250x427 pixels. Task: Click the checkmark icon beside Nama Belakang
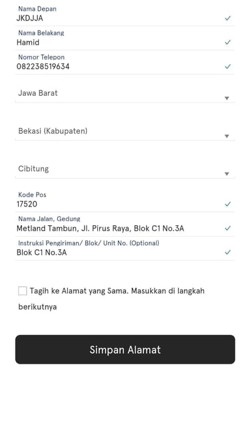click(x=227, y=42)
